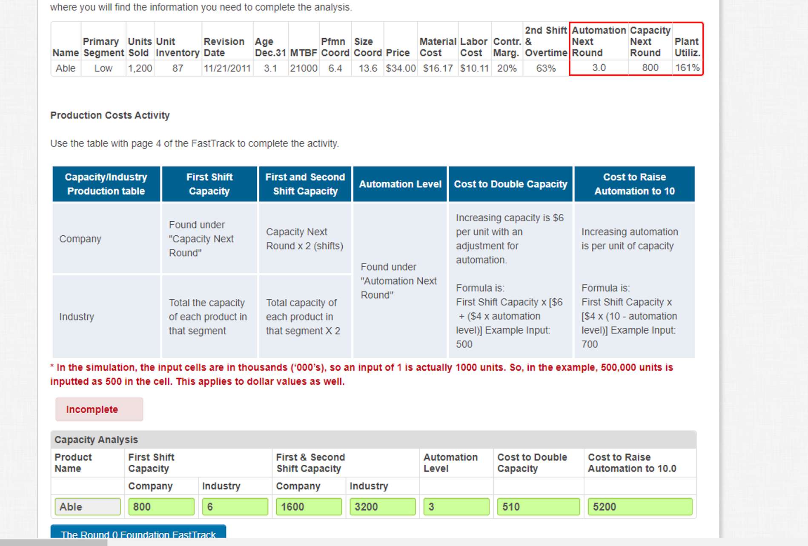
Task: Click the Company row label in instructions table
Action: pyautogui.click(x=80, y=239)
